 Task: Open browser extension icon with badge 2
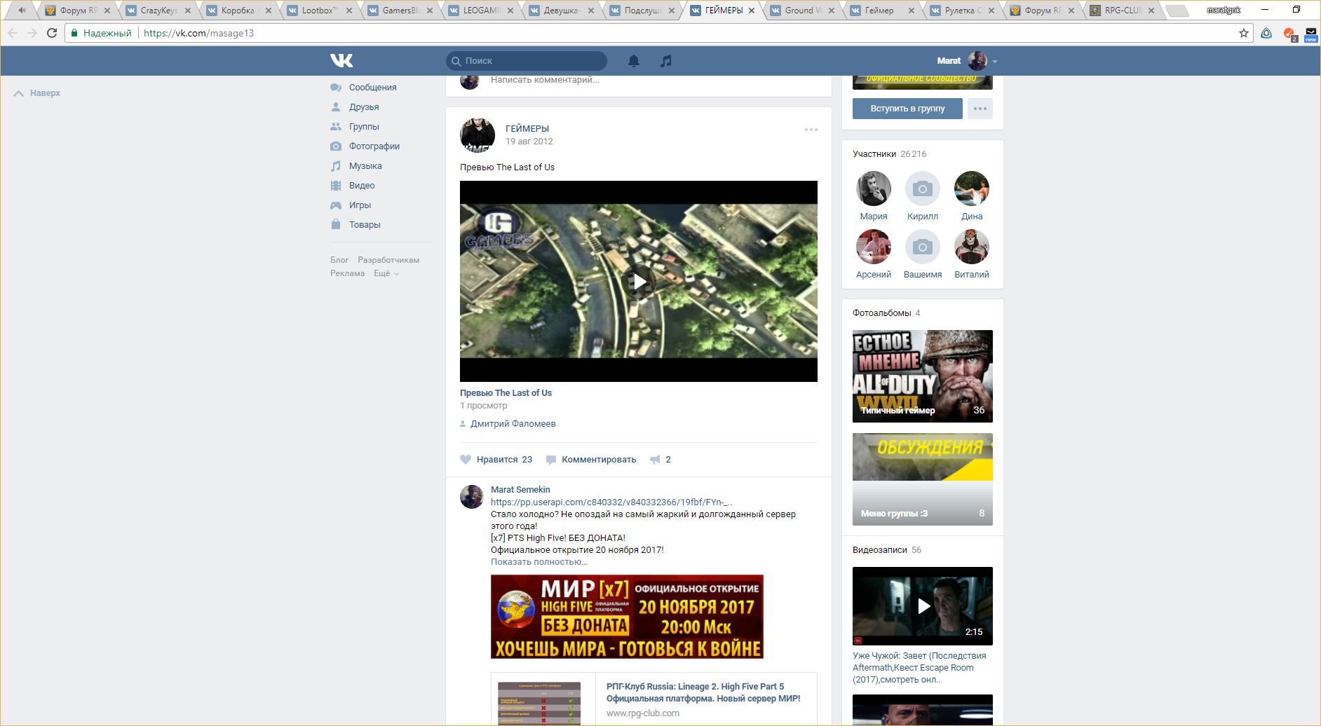coord(1289,34)
